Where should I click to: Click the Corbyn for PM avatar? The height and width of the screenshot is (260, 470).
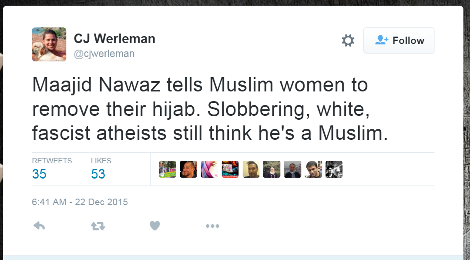point(230,169)
